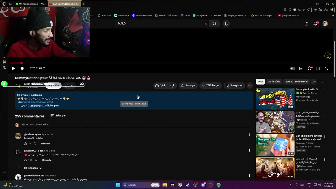The width and height of the screenshot is (336, 189).
Task: Open Steam from the taskbar
Action: click(187, 185)
